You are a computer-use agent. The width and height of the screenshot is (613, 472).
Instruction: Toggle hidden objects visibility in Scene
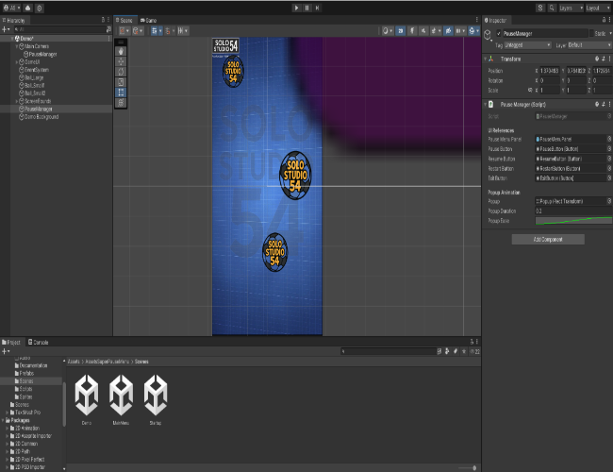448,31
